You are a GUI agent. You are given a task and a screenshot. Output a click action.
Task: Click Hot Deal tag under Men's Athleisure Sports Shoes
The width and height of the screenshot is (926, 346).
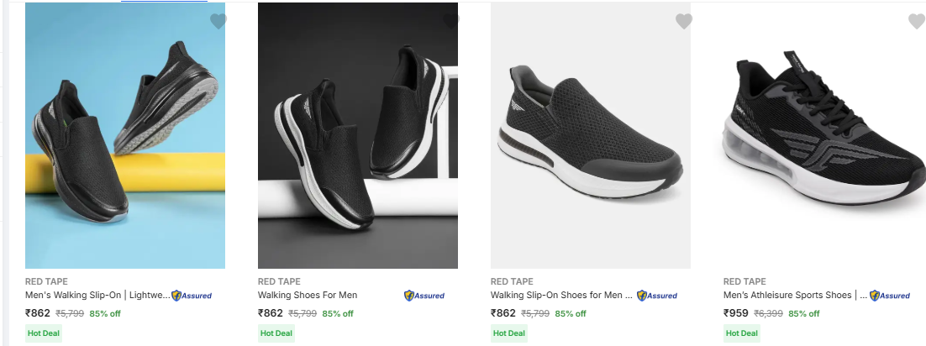tap(742, 333)
